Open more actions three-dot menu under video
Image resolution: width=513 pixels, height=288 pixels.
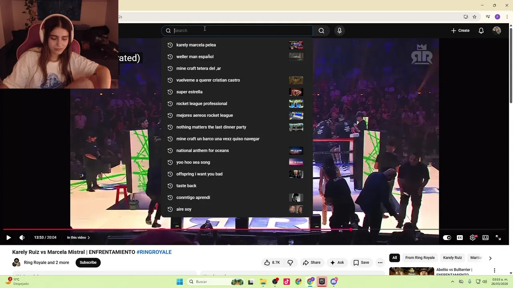tap(380, 262)
